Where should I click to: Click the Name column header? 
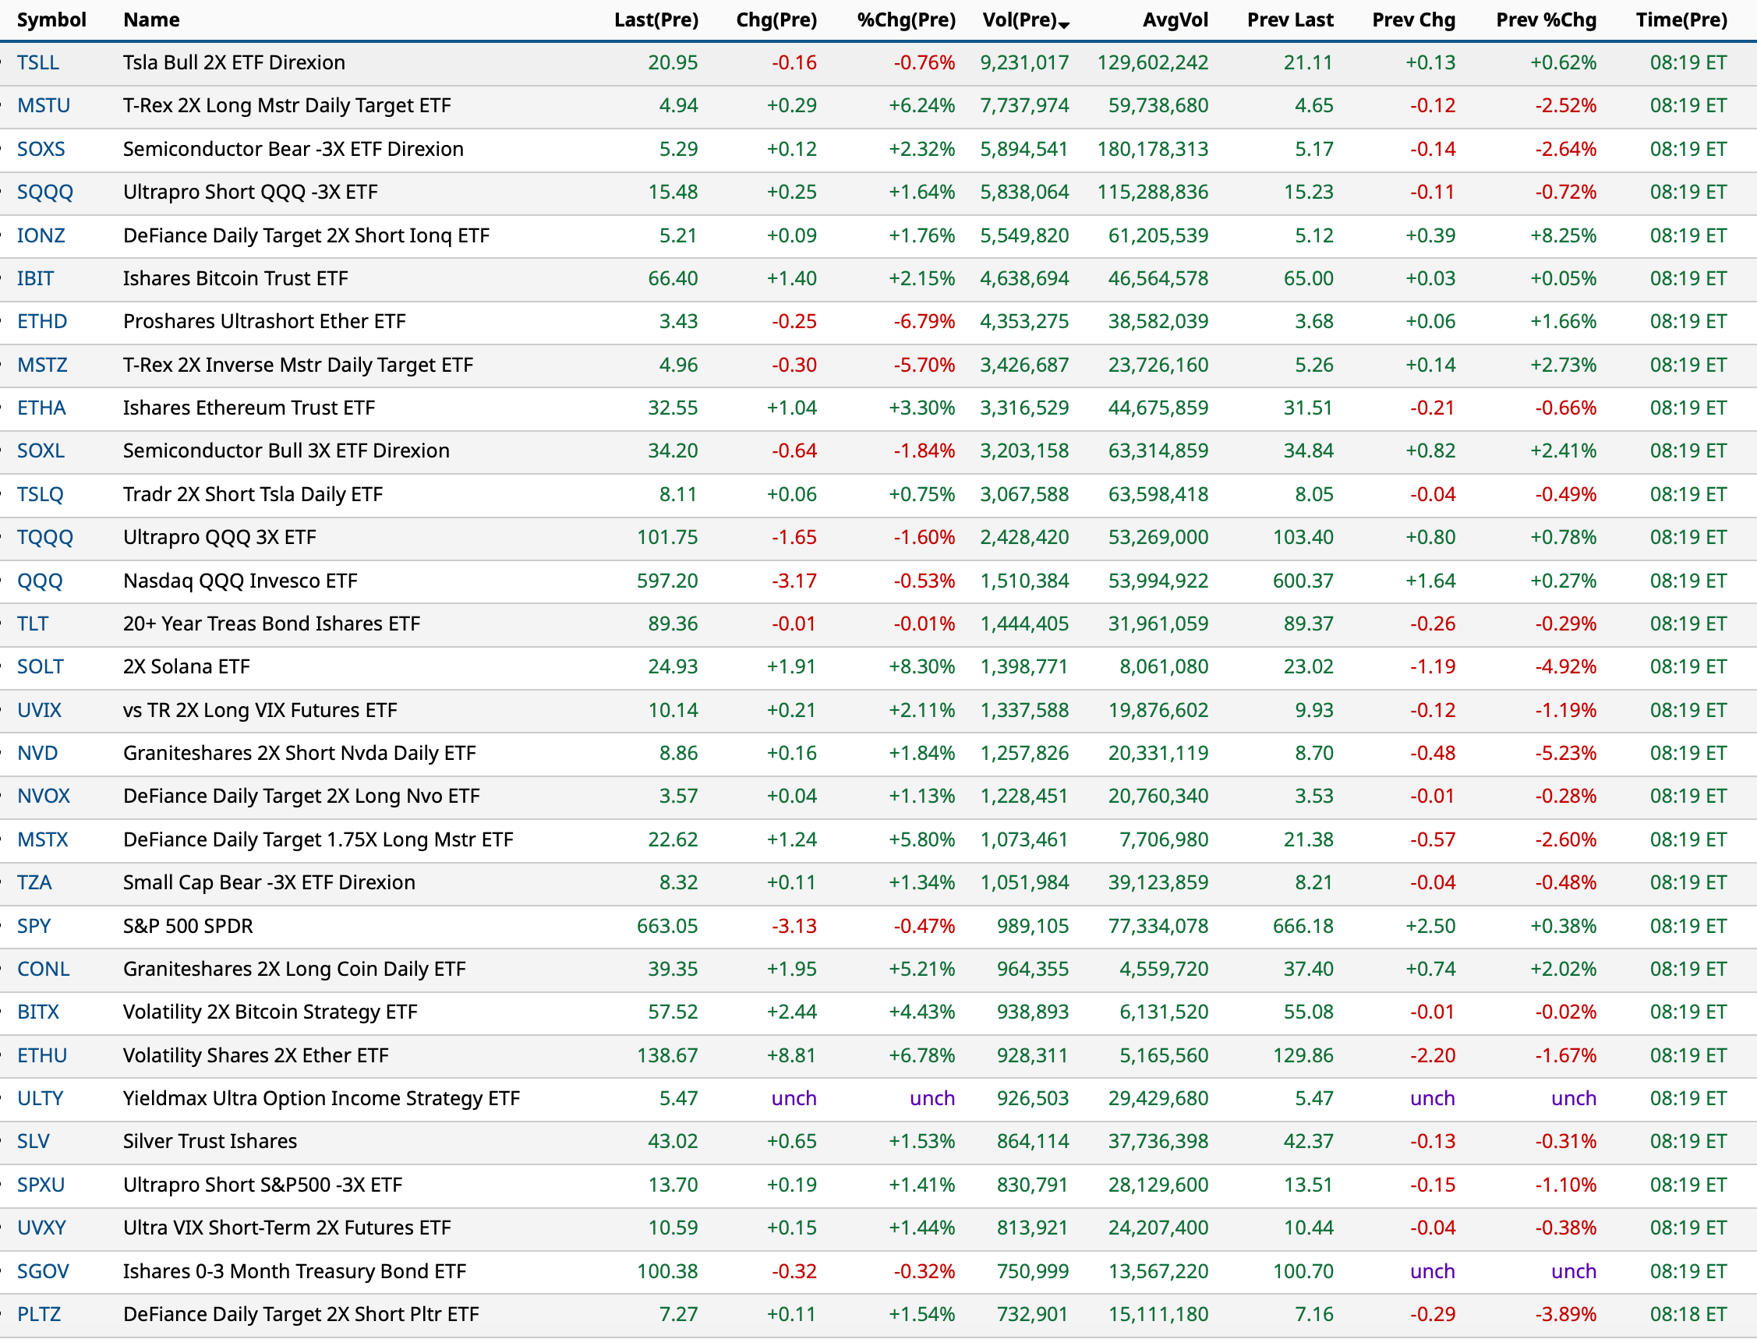pos(151,20)
